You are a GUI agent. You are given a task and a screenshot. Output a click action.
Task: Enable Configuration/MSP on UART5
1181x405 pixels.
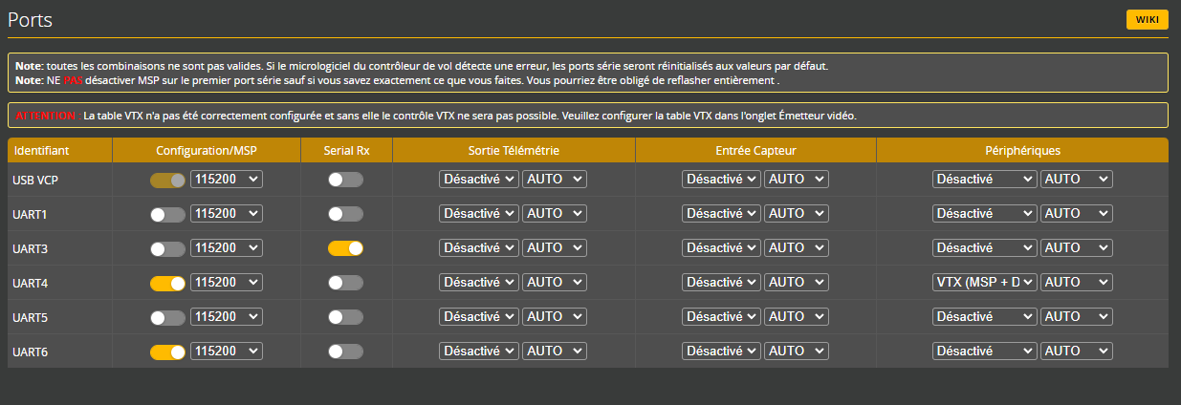pos(167,317)
